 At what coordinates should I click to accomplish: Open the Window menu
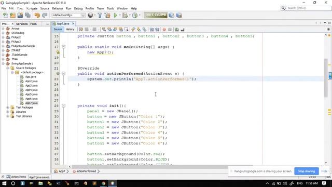coord(122,8)
